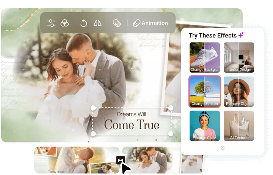
Task: Click top-left text box handle
Action: pyautogui.click(x=93, y=108)
